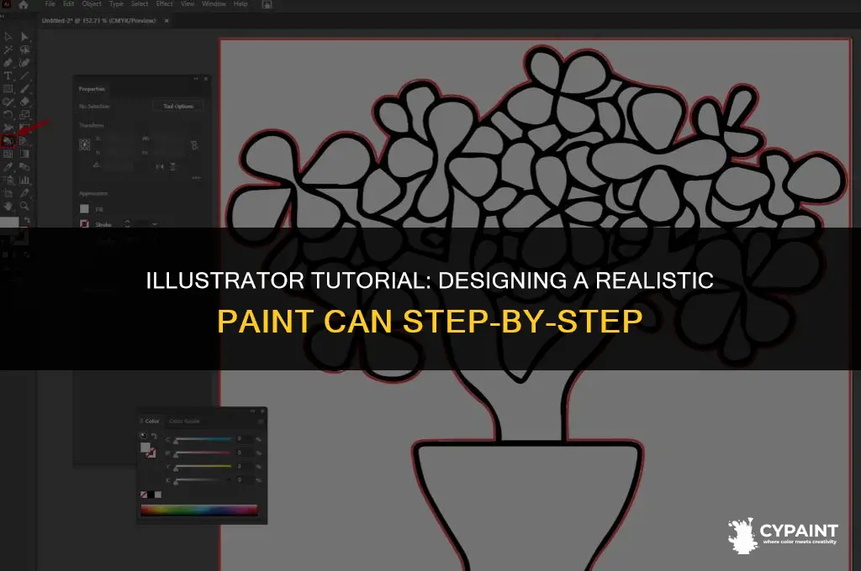Select the Gradient tool
The width and height of the screenshot is (861, 571).
[x=24, y=155]
